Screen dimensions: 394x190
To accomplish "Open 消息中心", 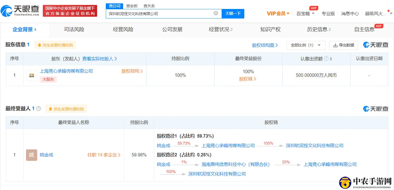I will pos(350,13).
